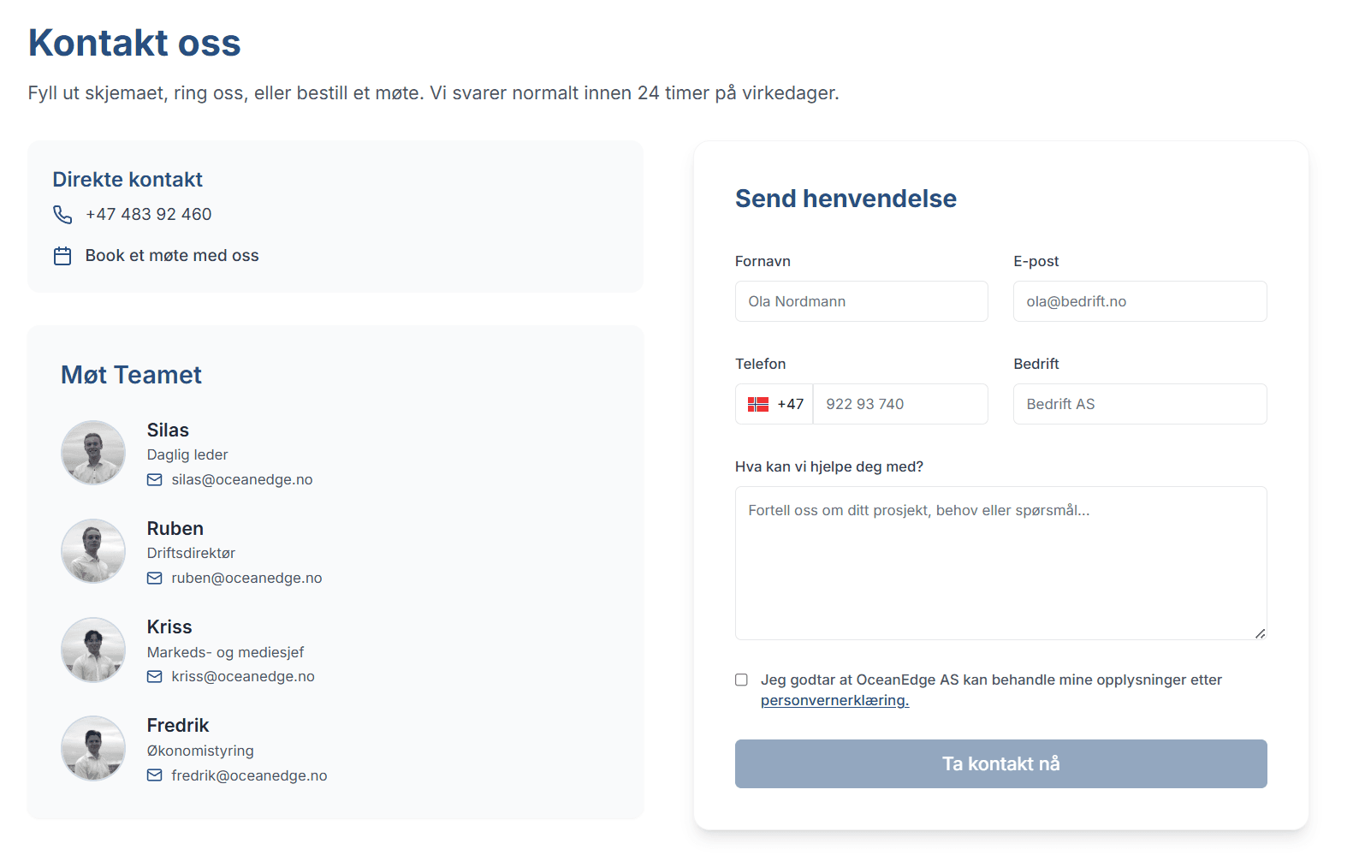The image size is (1359, 855).
Task: Open the personvernerklæring link
Action: pyautogui.click(x=834, y=700)
